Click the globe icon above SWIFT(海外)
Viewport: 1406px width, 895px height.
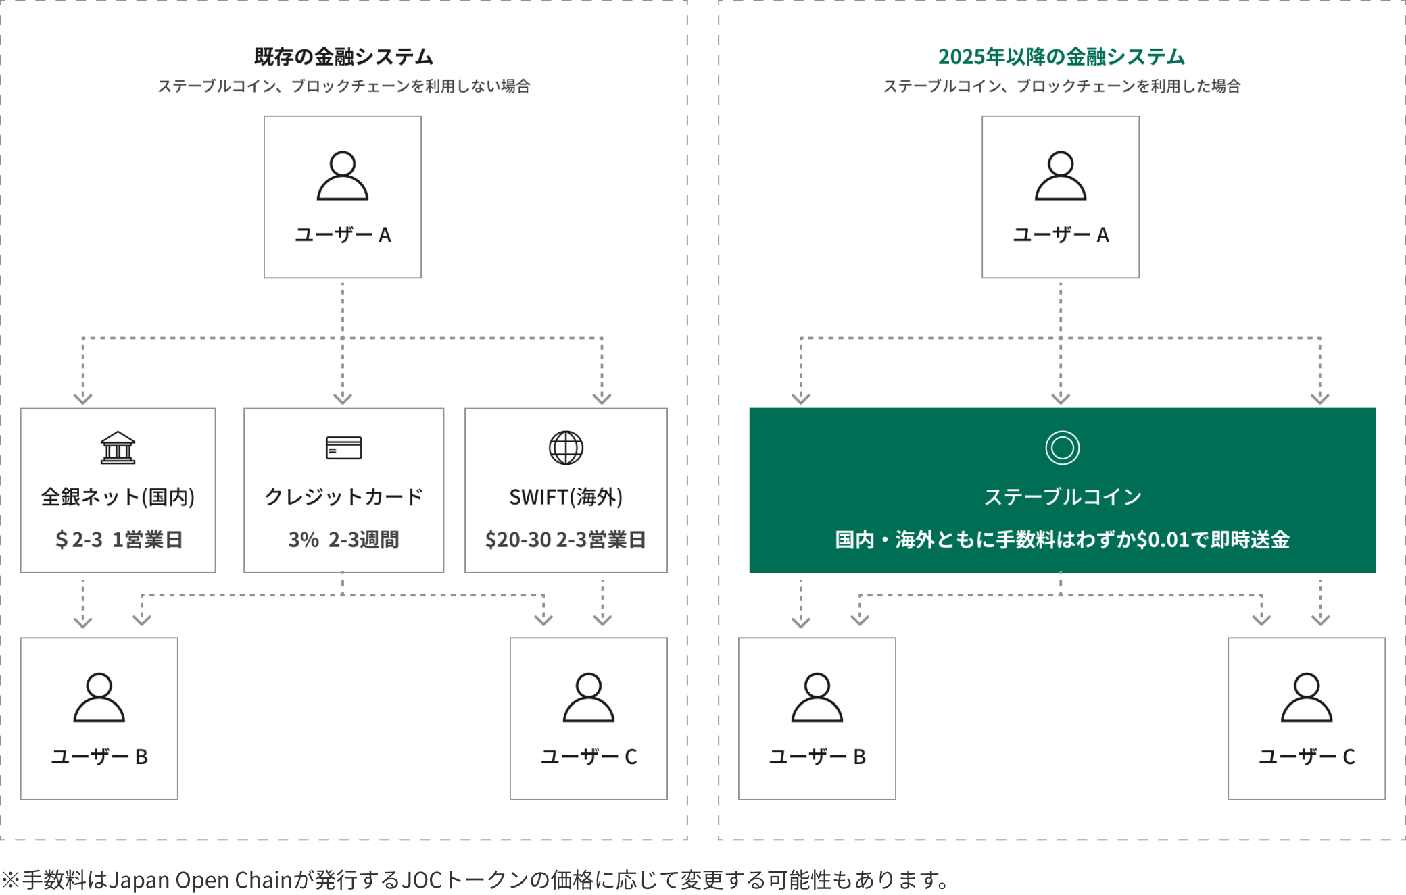[x=566, y=448]
